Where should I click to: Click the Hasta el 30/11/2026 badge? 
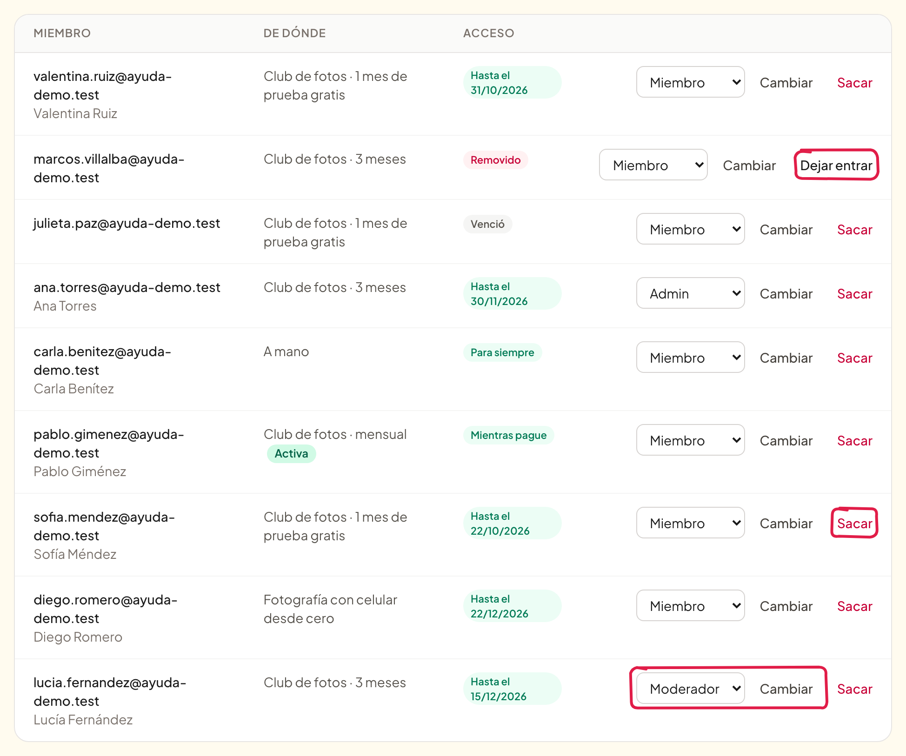coord(512,293)
